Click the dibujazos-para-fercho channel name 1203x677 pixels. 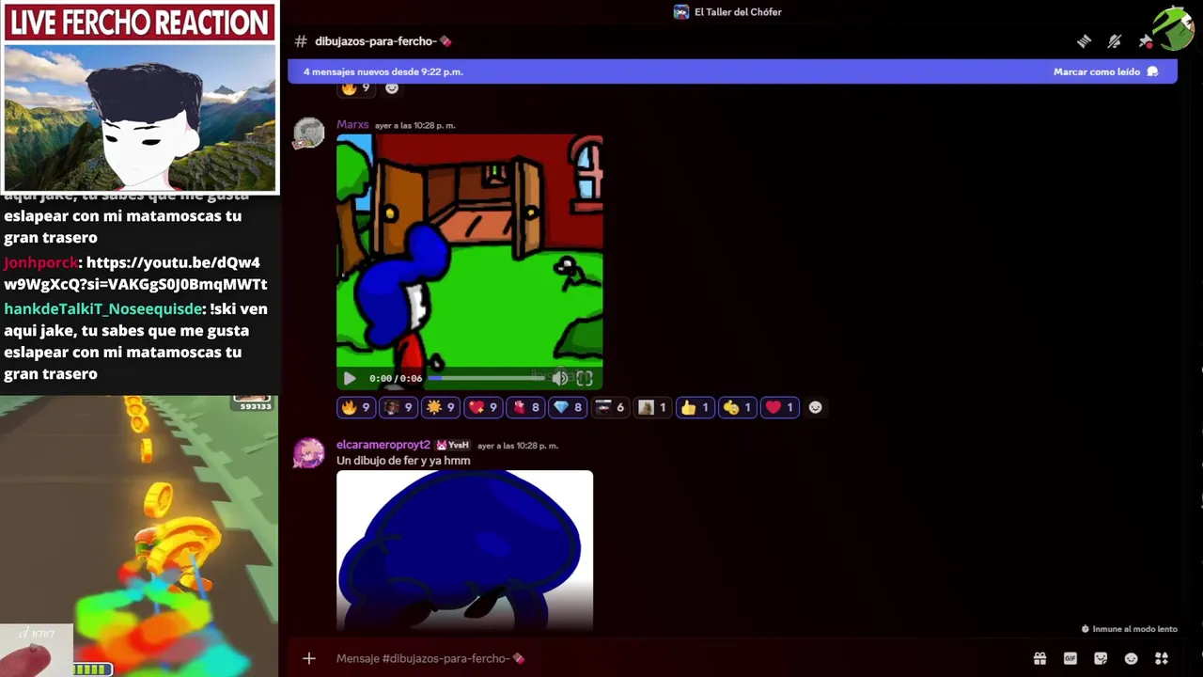pyautogui.click(x=383, y=41)
